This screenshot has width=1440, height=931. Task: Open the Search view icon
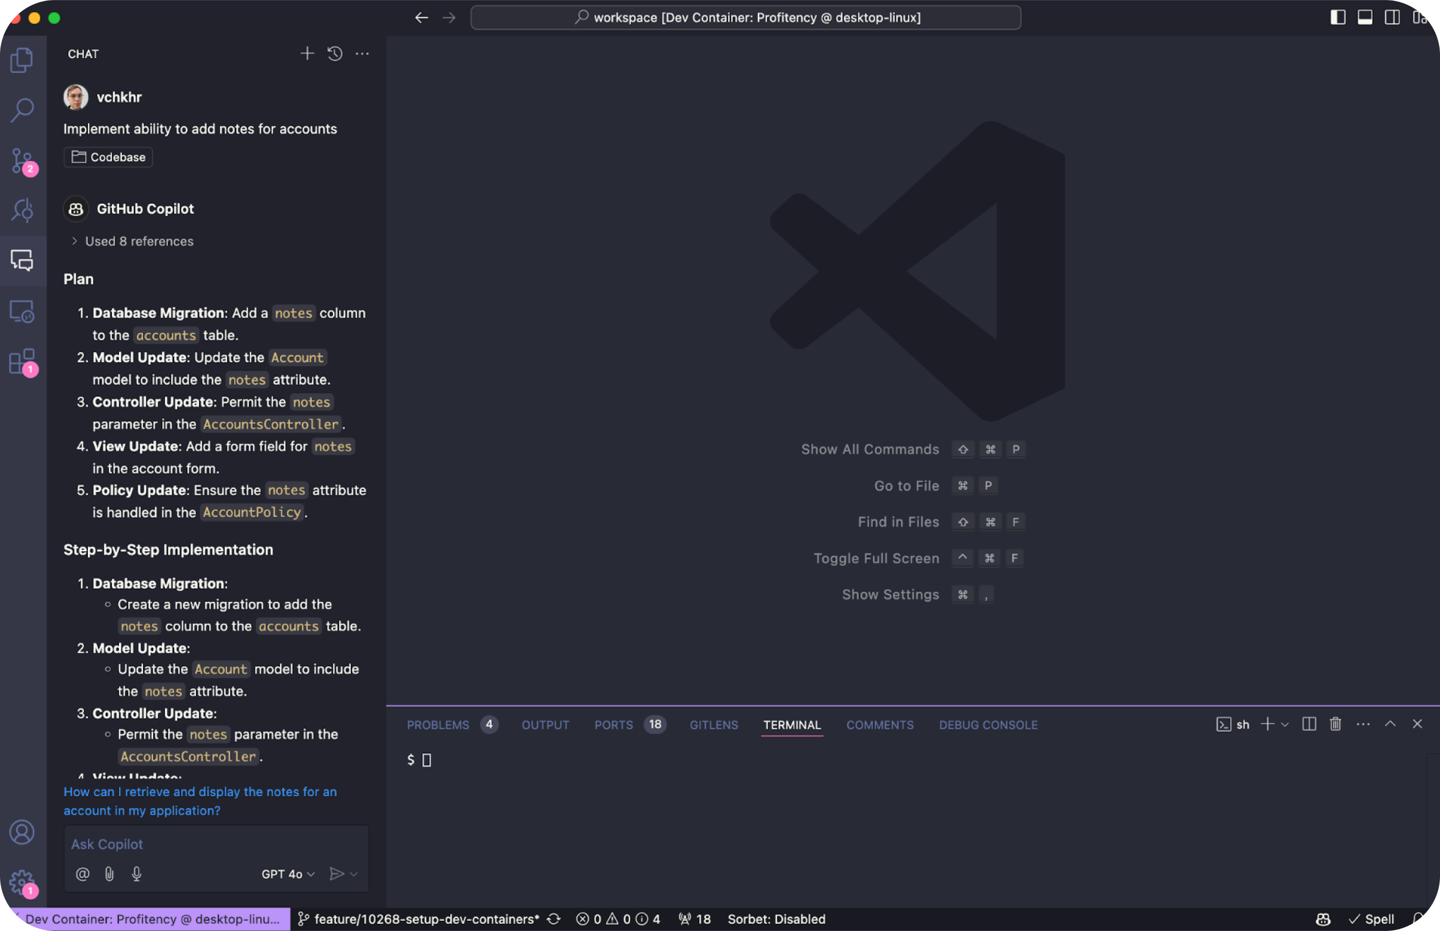tap(22, 110)
